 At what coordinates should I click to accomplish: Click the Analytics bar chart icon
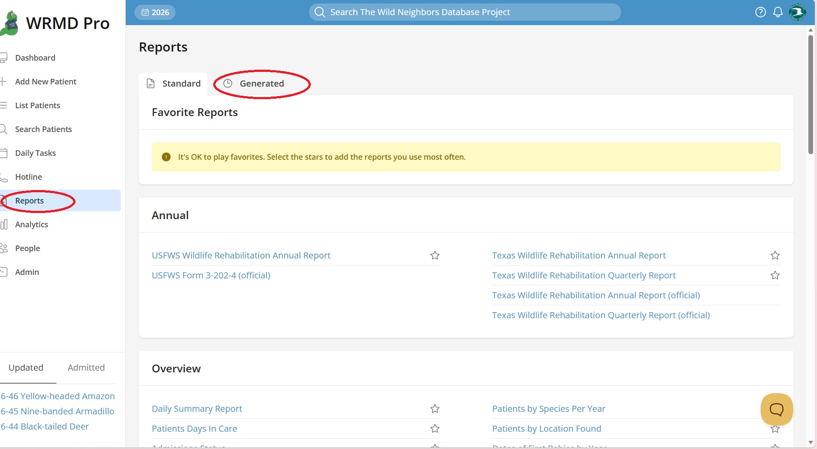coord(4,224)
